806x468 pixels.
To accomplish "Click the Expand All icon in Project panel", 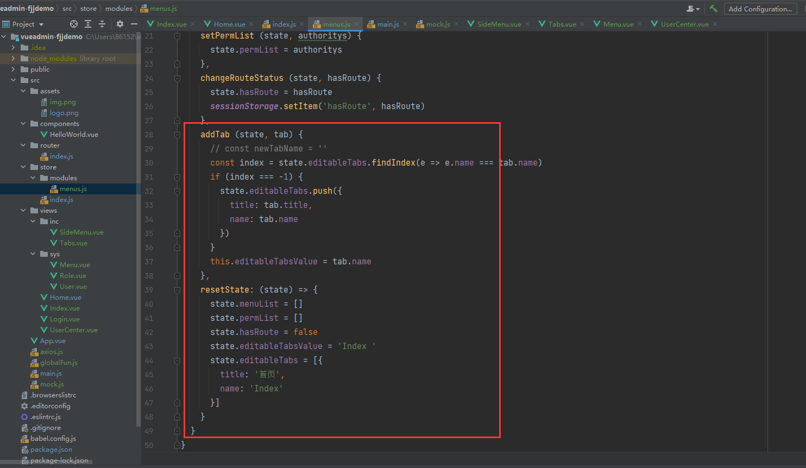I will [x=89, y=24].
